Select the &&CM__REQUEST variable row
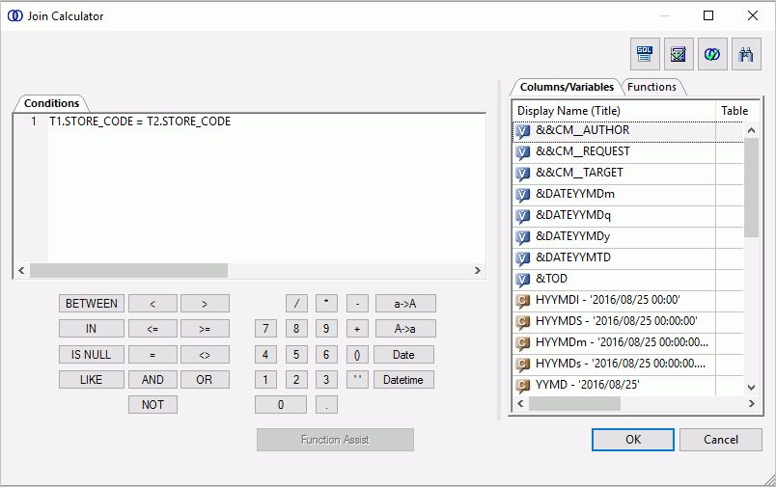 pyautogui.click(x=628, y=152)
